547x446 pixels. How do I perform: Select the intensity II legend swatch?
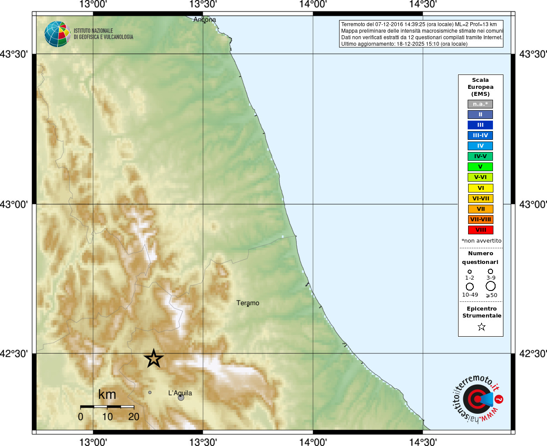pyautogui.click(x=480, y=115)
